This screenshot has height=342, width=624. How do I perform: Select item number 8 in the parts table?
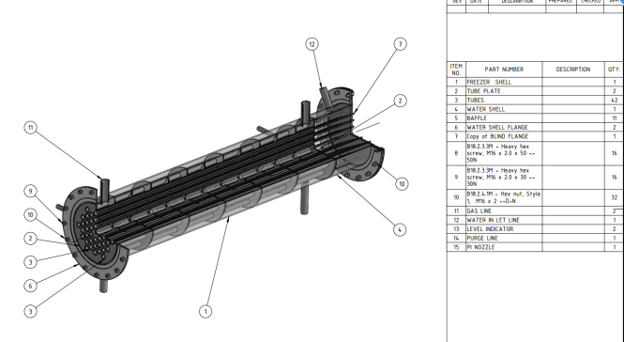456,153
